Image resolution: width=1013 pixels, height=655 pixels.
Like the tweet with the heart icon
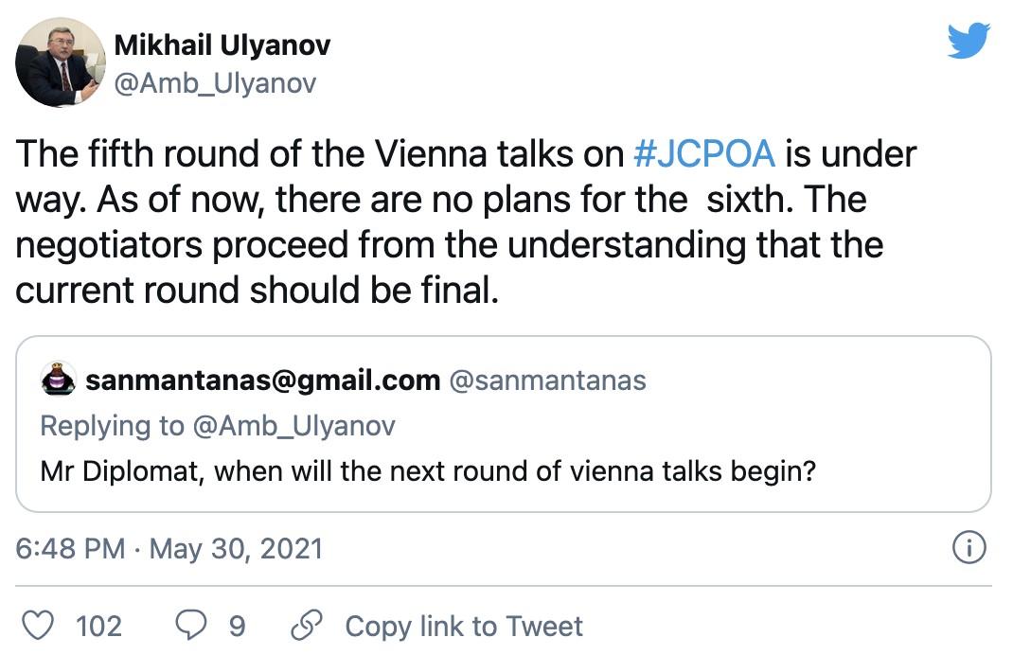[38, 626]
